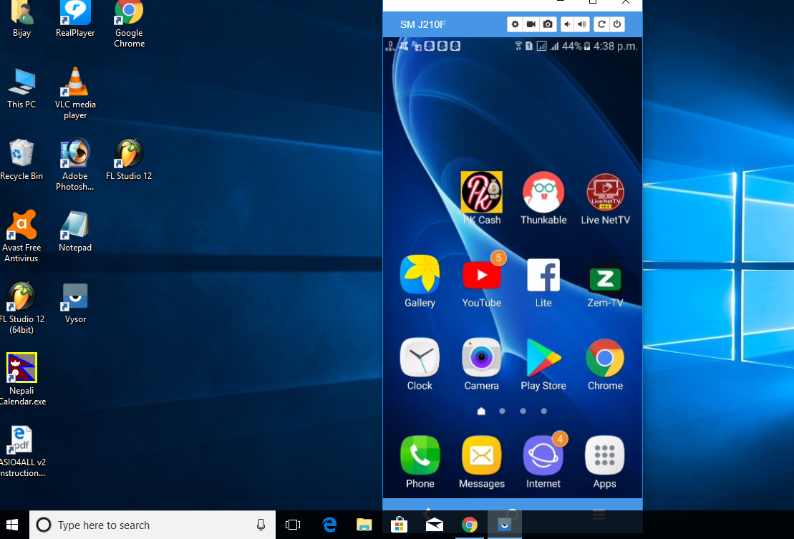
Task: Open Clock app on phone
Action: [420, 364]
